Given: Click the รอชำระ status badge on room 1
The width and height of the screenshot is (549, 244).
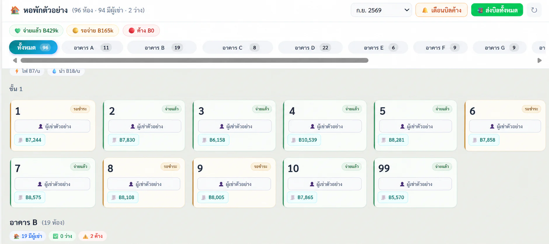Looking at the screenshot, I should (x=80, y=109).
